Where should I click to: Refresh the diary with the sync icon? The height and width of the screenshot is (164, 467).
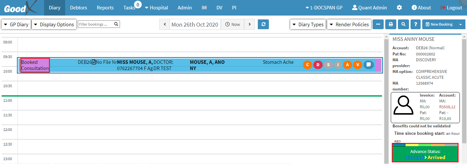(263, 24)
